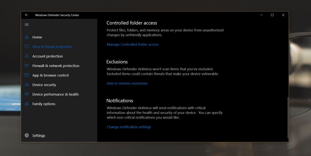Open Device performance & health
This screenshot has height=156, width=311.
pyautogui.click(x=55, y=94)
